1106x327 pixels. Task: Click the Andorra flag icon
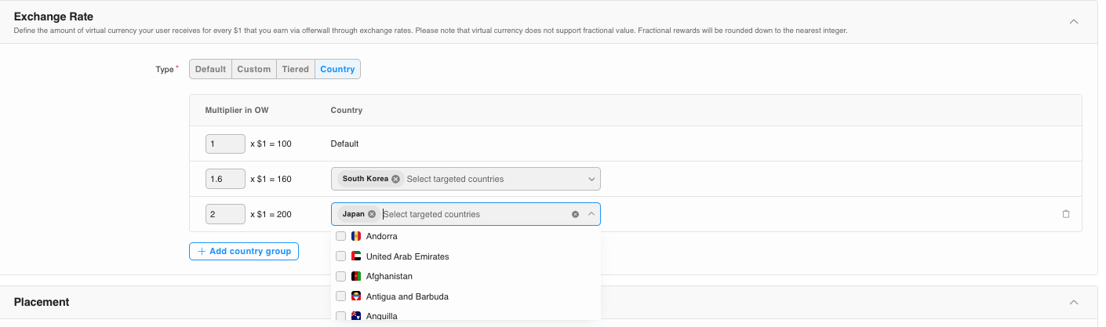click(x=356, y=236)
